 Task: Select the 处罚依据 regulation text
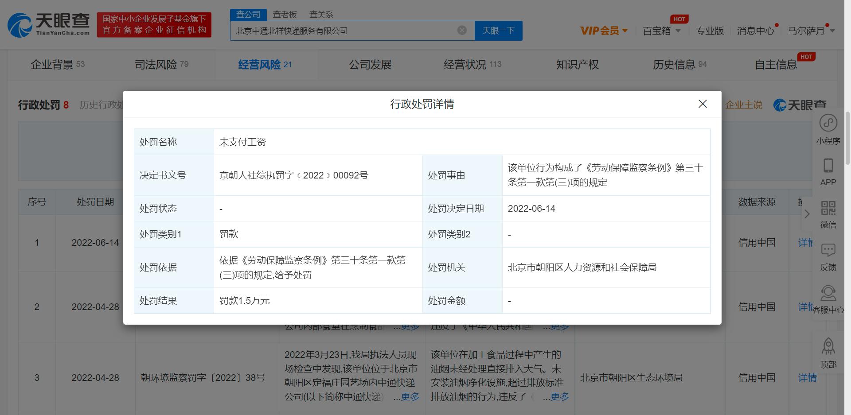click(x=312, y=267)
